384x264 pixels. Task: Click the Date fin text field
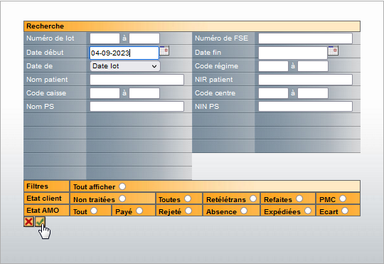coord(293,53)
